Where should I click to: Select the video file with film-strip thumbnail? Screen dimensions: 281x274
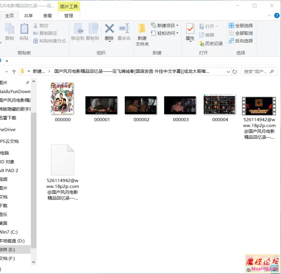[x=259, y=118]
